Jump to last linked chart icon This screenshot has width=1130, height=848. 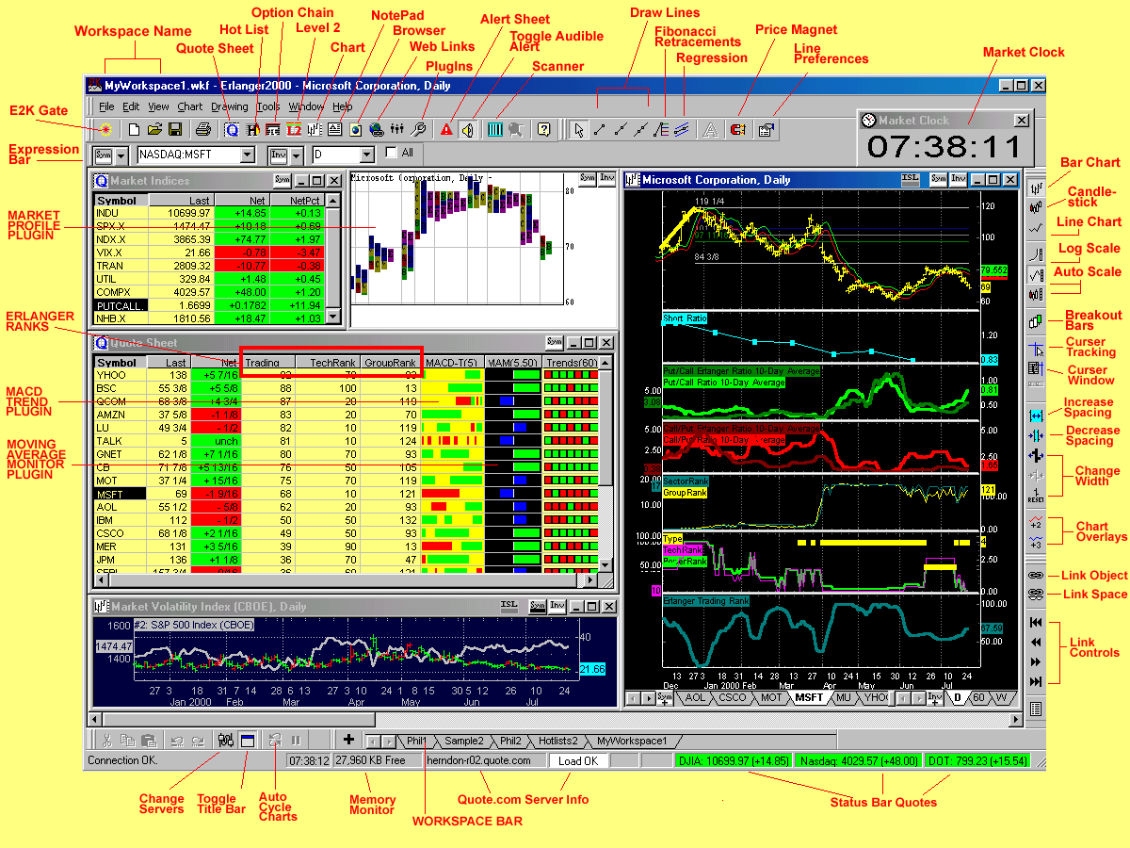1036,681
